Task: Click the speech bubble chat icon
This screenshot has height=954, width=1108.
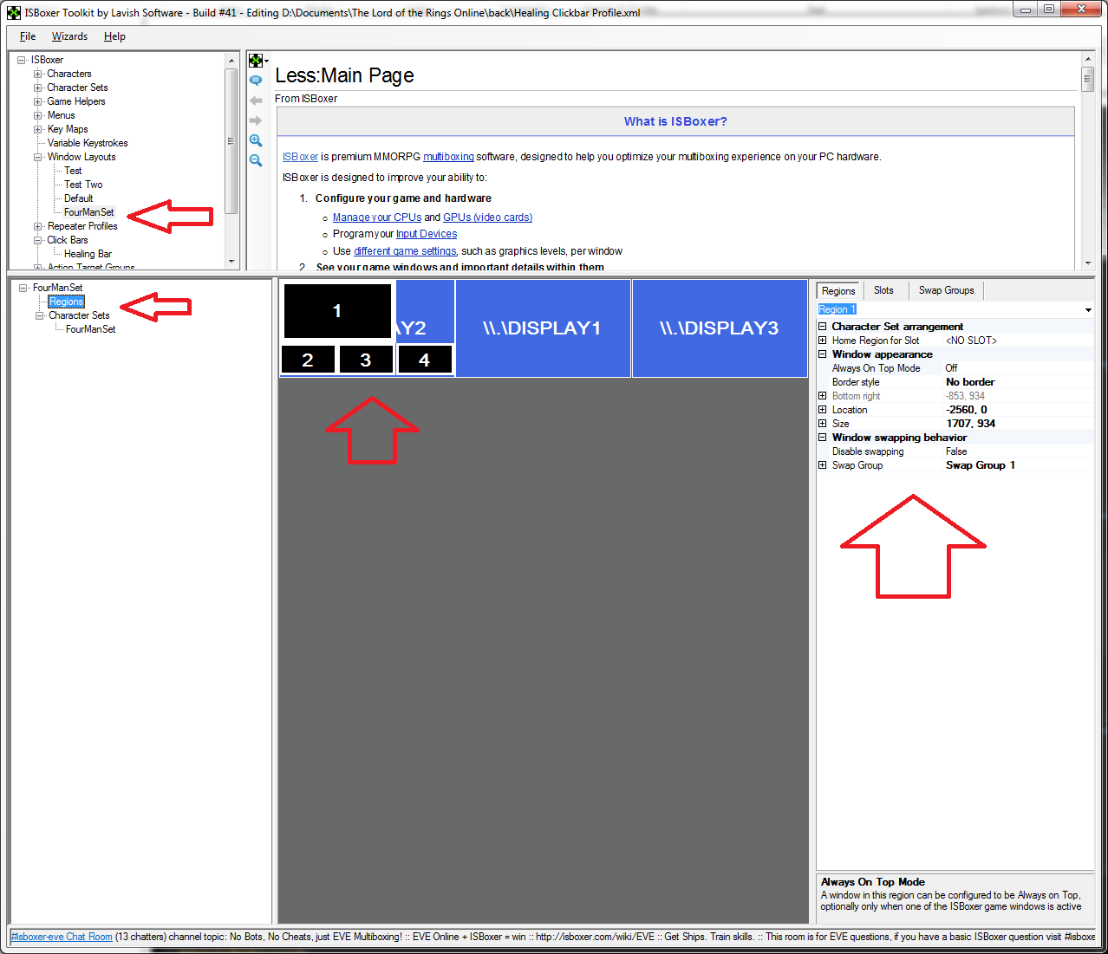Action: [x=256, y=81]
